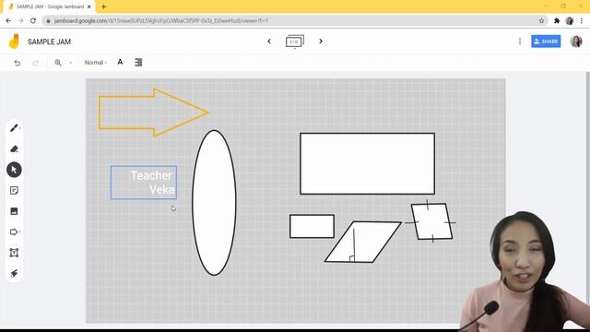Click the blue SHARE button

[x=546, y=41]
